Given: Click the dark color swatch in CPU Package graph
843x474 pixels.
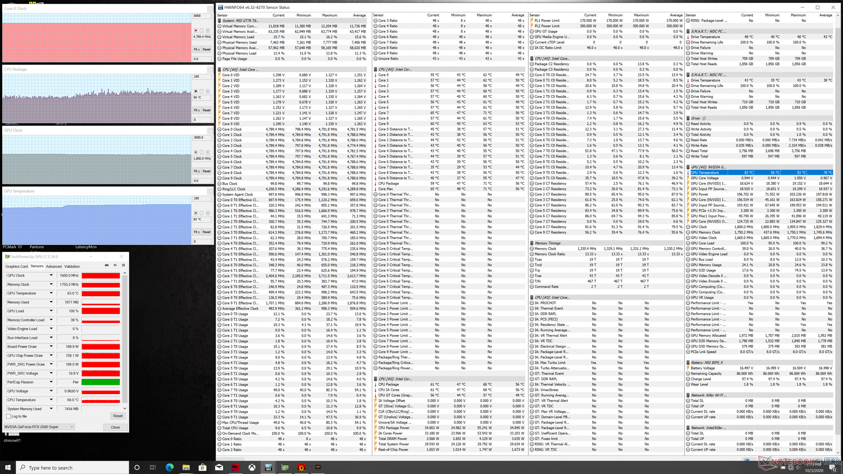Looking at the screenshot, I should coord(196,91).
